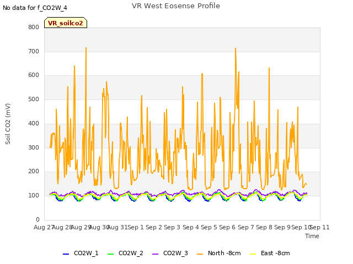Click the 0 y-axis tick label

pos(38,219)
